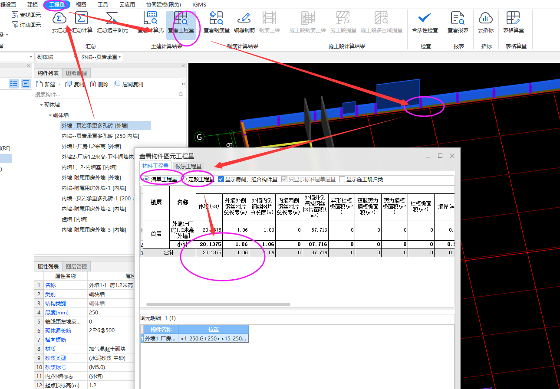Open the 工程量 ribbon tab
This screenshot has height=389, width=560.
pos(57,4)
